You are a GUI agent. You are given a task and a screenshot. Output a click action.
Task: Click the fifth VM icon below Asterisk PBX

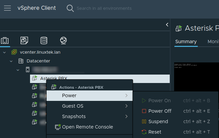tap(35, 122)
